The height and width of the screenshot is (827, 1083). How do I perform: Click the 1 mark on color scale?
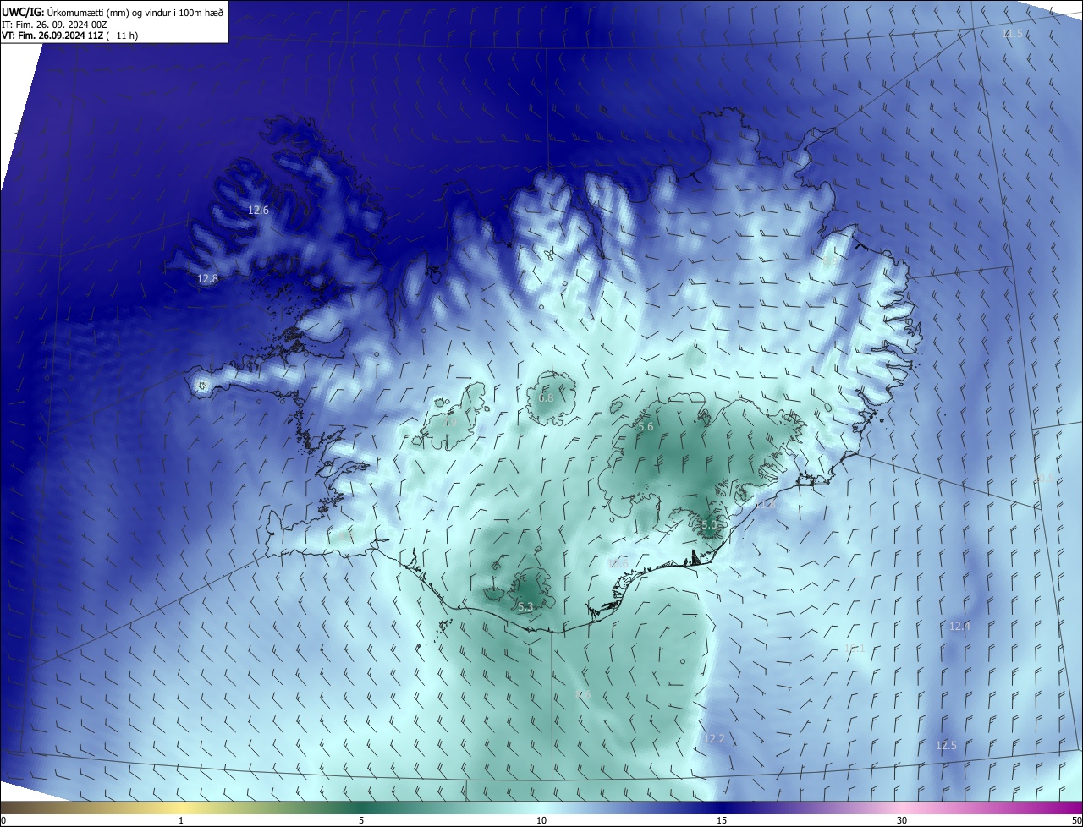click(181, 820)
